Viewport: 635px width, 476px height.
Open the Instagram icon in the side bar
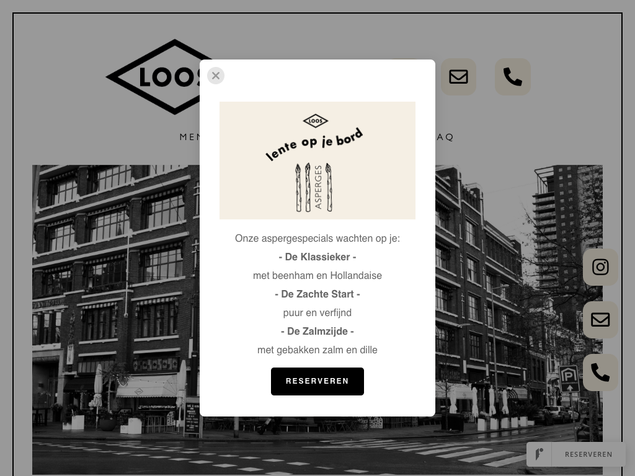pos(600,267)
